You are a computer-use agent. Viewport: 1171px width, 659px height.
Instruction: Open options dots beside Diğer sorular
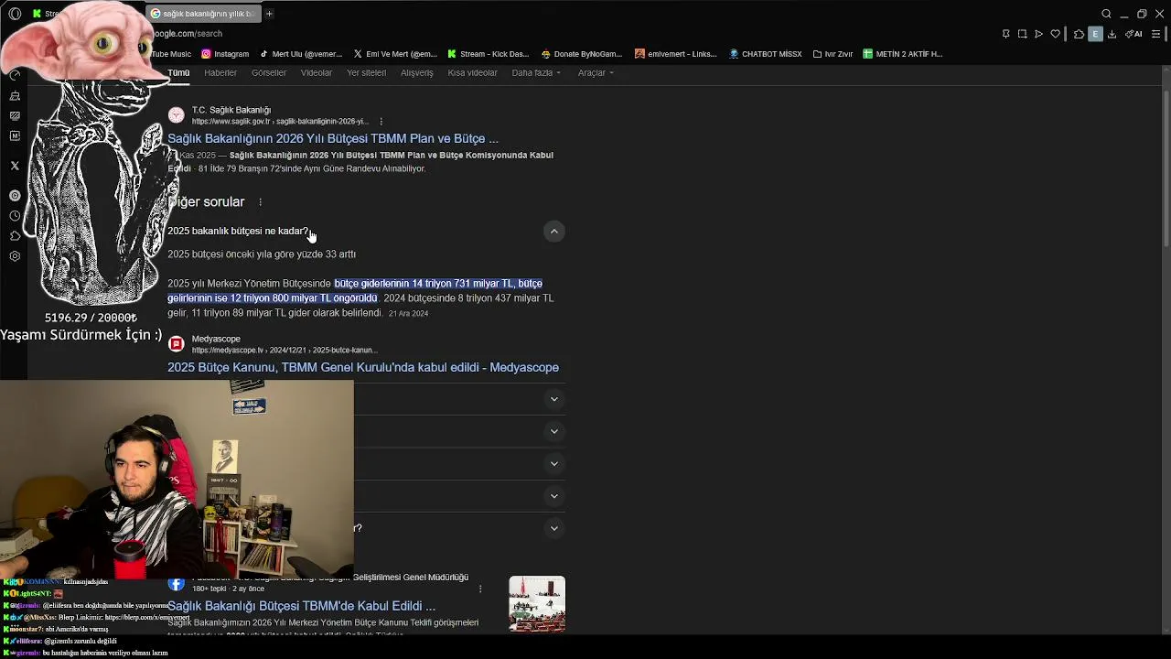point(260,202)
